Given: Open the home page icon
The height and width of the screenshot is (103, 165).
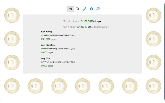Looking at the screenshot, I should [x=71, y=9].
